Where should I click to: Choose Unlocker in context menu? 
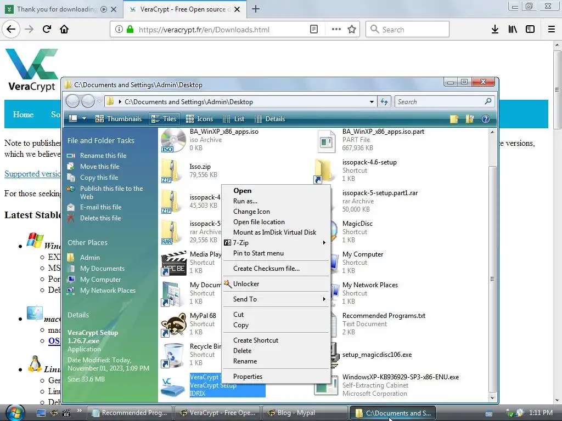point(276,284)
